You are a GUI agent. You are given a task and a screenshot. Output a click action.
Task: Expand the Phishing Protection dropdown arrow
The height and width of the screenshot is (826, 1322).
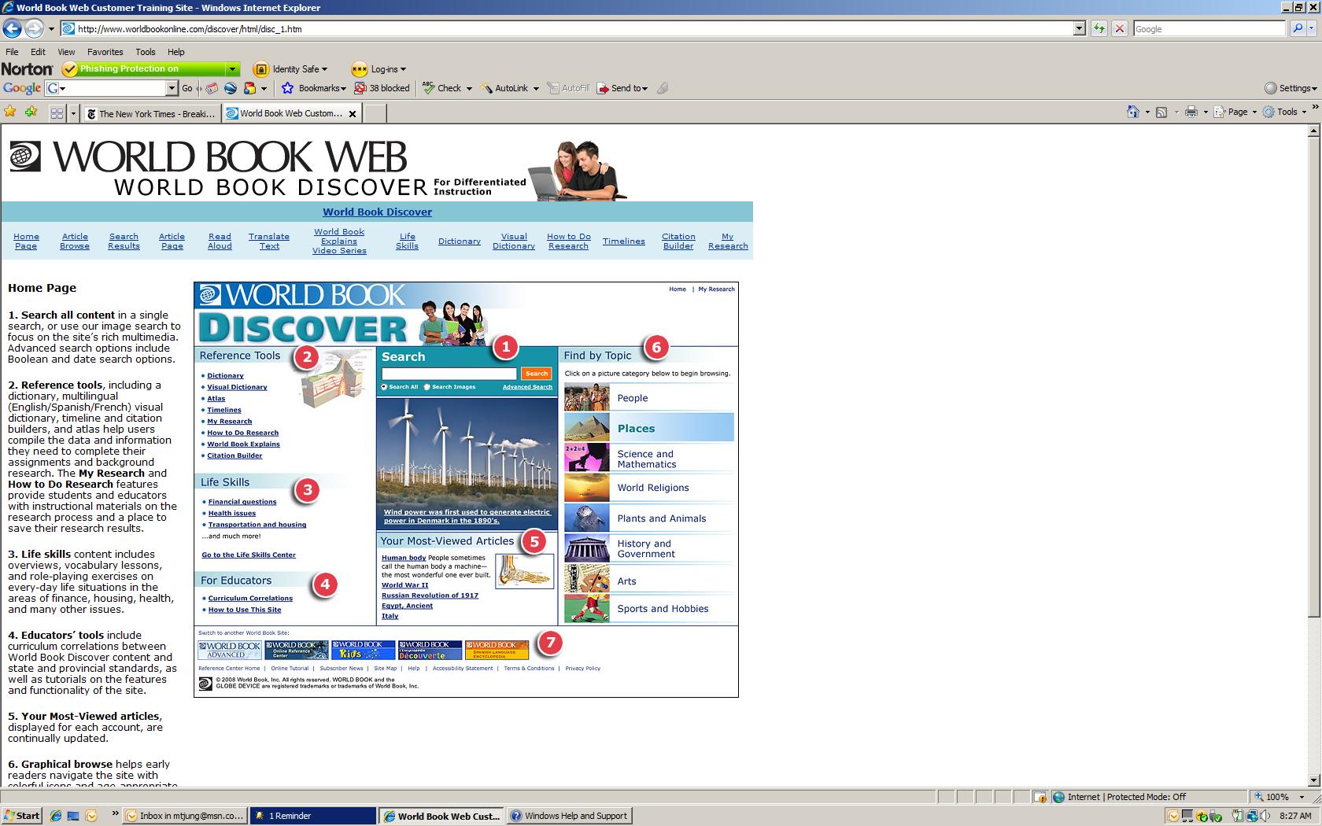232,69
